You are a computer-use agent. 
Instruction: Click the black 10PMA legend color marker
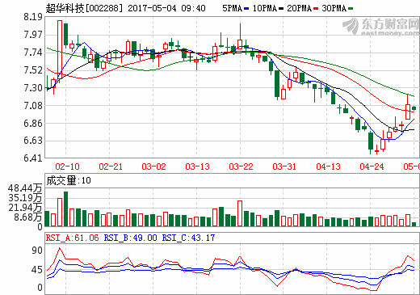point(281,9)
